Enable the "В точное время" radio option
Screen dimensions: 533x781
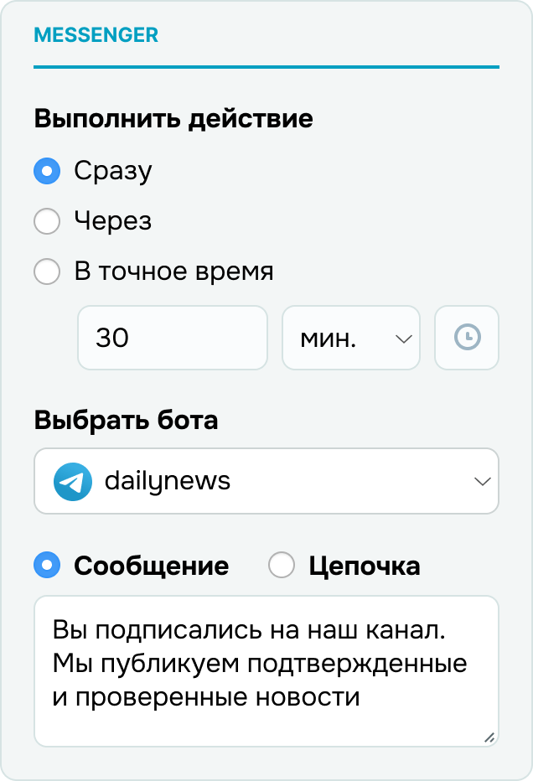(47, 272)
